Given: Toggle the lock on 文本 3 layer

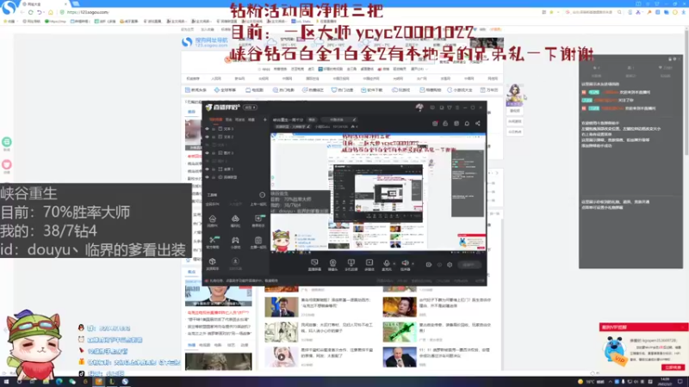Looking at the screenshot, I should (x=214, y=129).
